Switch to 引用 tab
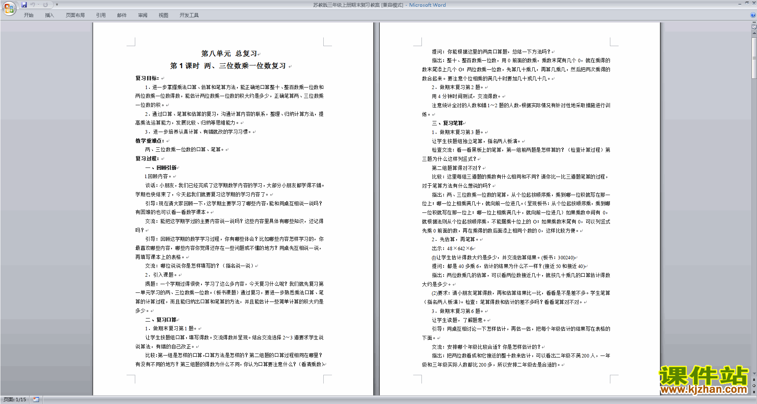 click(x=101, y=15)
